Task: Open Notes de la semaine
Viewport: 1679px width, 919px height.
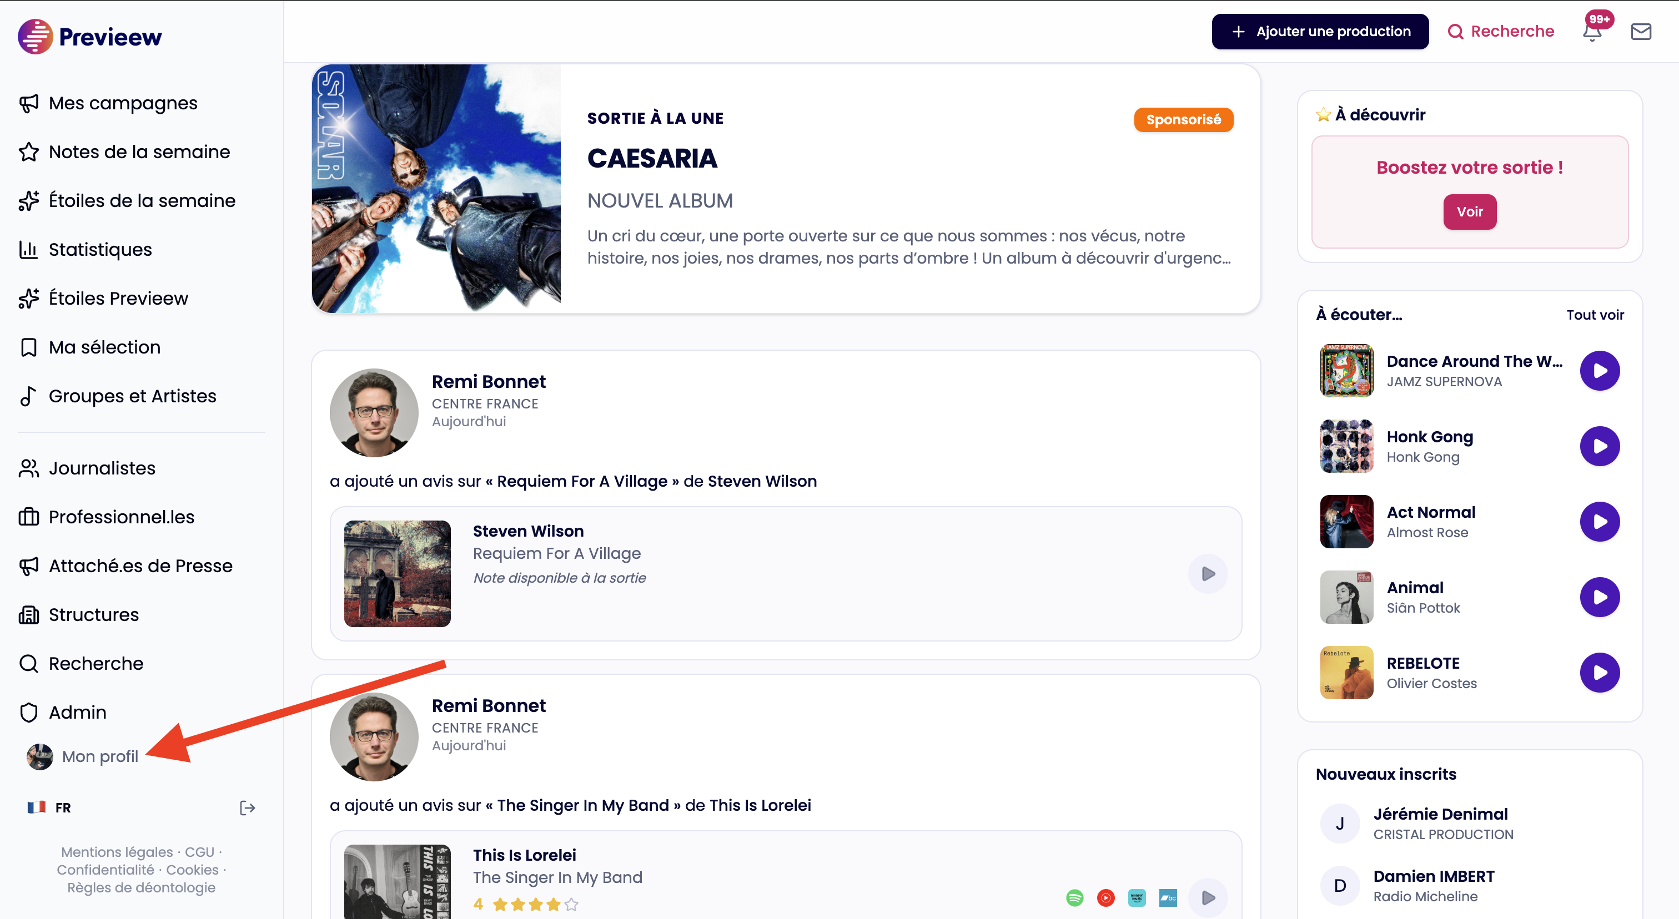Action: click(139, 152)
